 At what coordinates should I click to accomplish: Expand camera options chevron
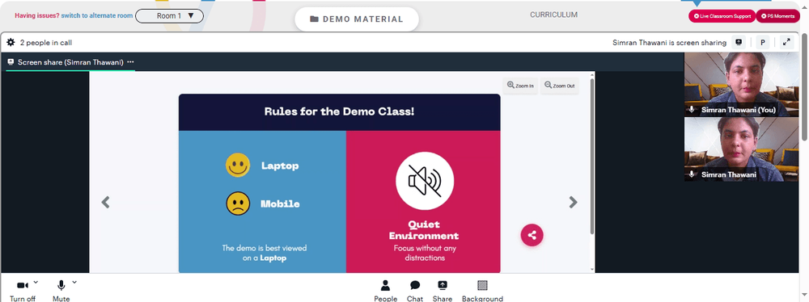click(36, 282)
